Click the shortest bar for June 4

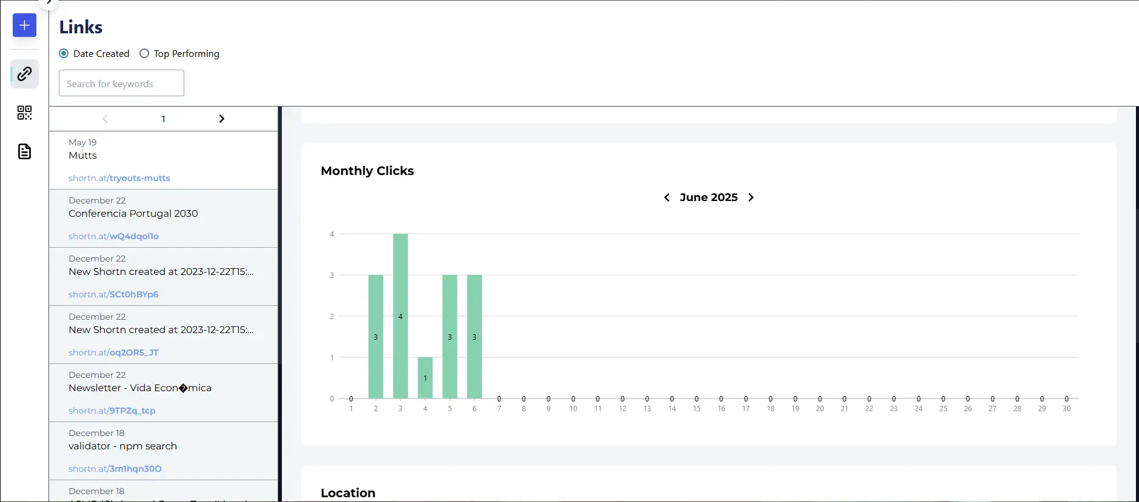tap(425, 378)
